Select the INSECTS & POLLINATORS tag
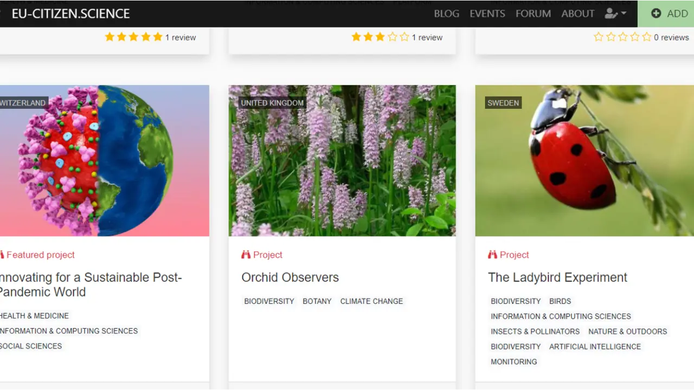694x390 pixels. (x=535, y=331)
